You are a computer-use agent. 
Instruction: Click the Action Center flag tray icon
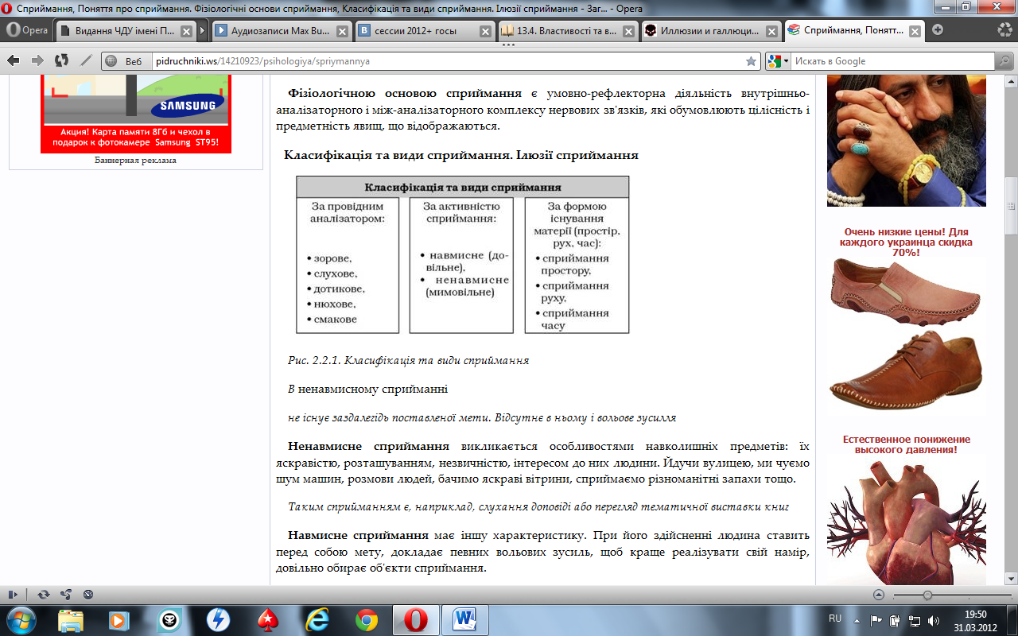[x=876, y=620]
